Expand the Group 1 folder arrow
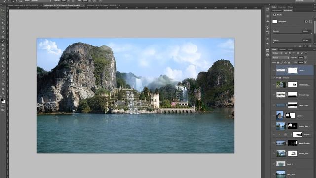The height and width of the screenshot is (178, 316). [x=277, y=78]
